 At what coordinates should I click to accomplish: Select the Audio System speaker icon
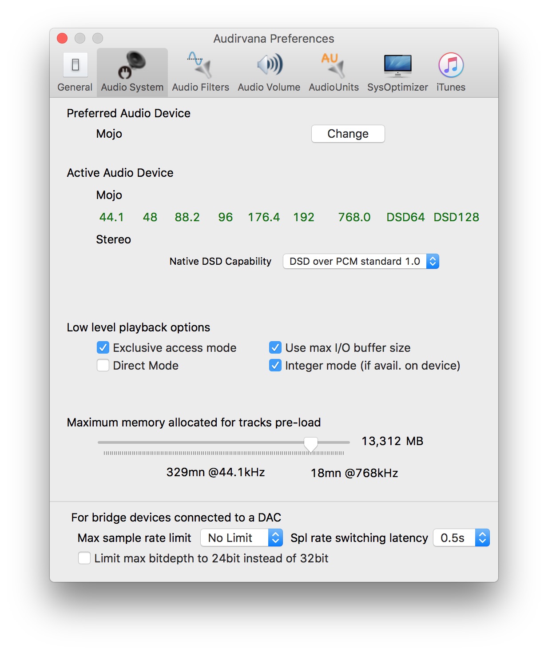click(x=132, y=65)
